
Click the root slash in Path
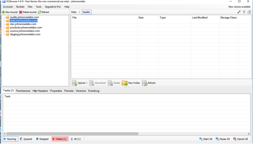click(79, 12)
